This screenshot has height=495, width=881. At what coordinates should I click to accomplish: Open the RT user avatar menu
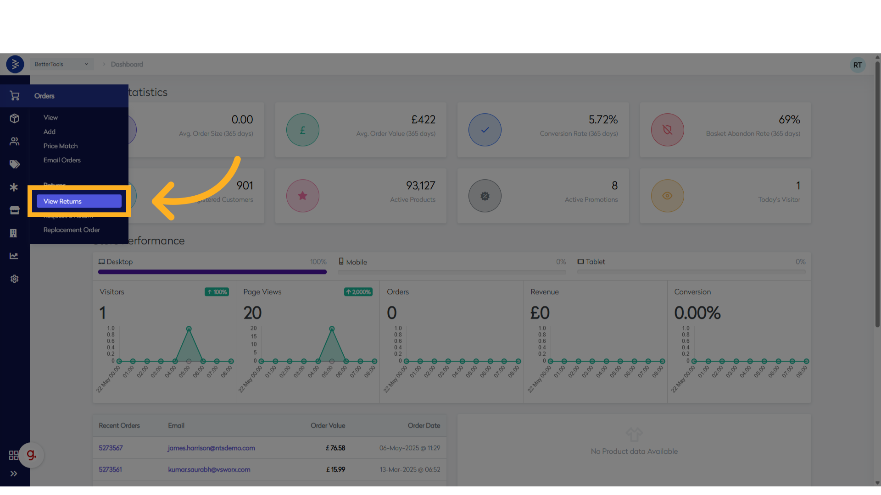point(857,65)
